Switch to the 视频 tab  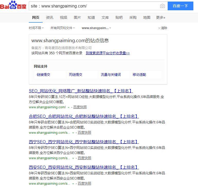pos(64,17)
